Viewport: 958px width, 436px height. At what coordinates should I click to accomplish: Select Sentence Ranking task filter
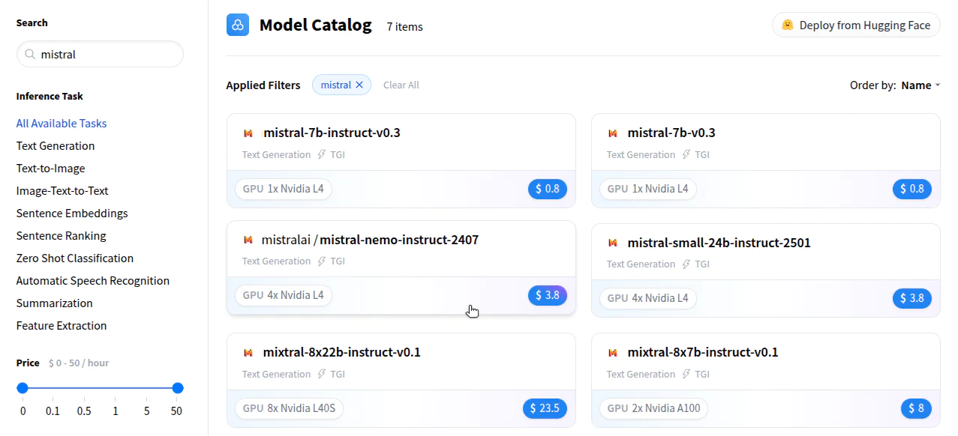pyautogui.click(x=62, y=236)
